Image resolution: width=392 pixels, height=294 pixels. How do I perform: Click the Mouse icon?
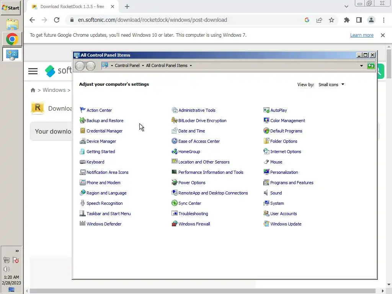(266, 162)
